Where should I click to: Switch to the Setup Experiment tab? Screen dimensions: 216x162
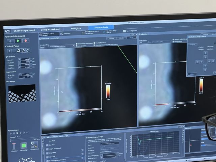50,29
